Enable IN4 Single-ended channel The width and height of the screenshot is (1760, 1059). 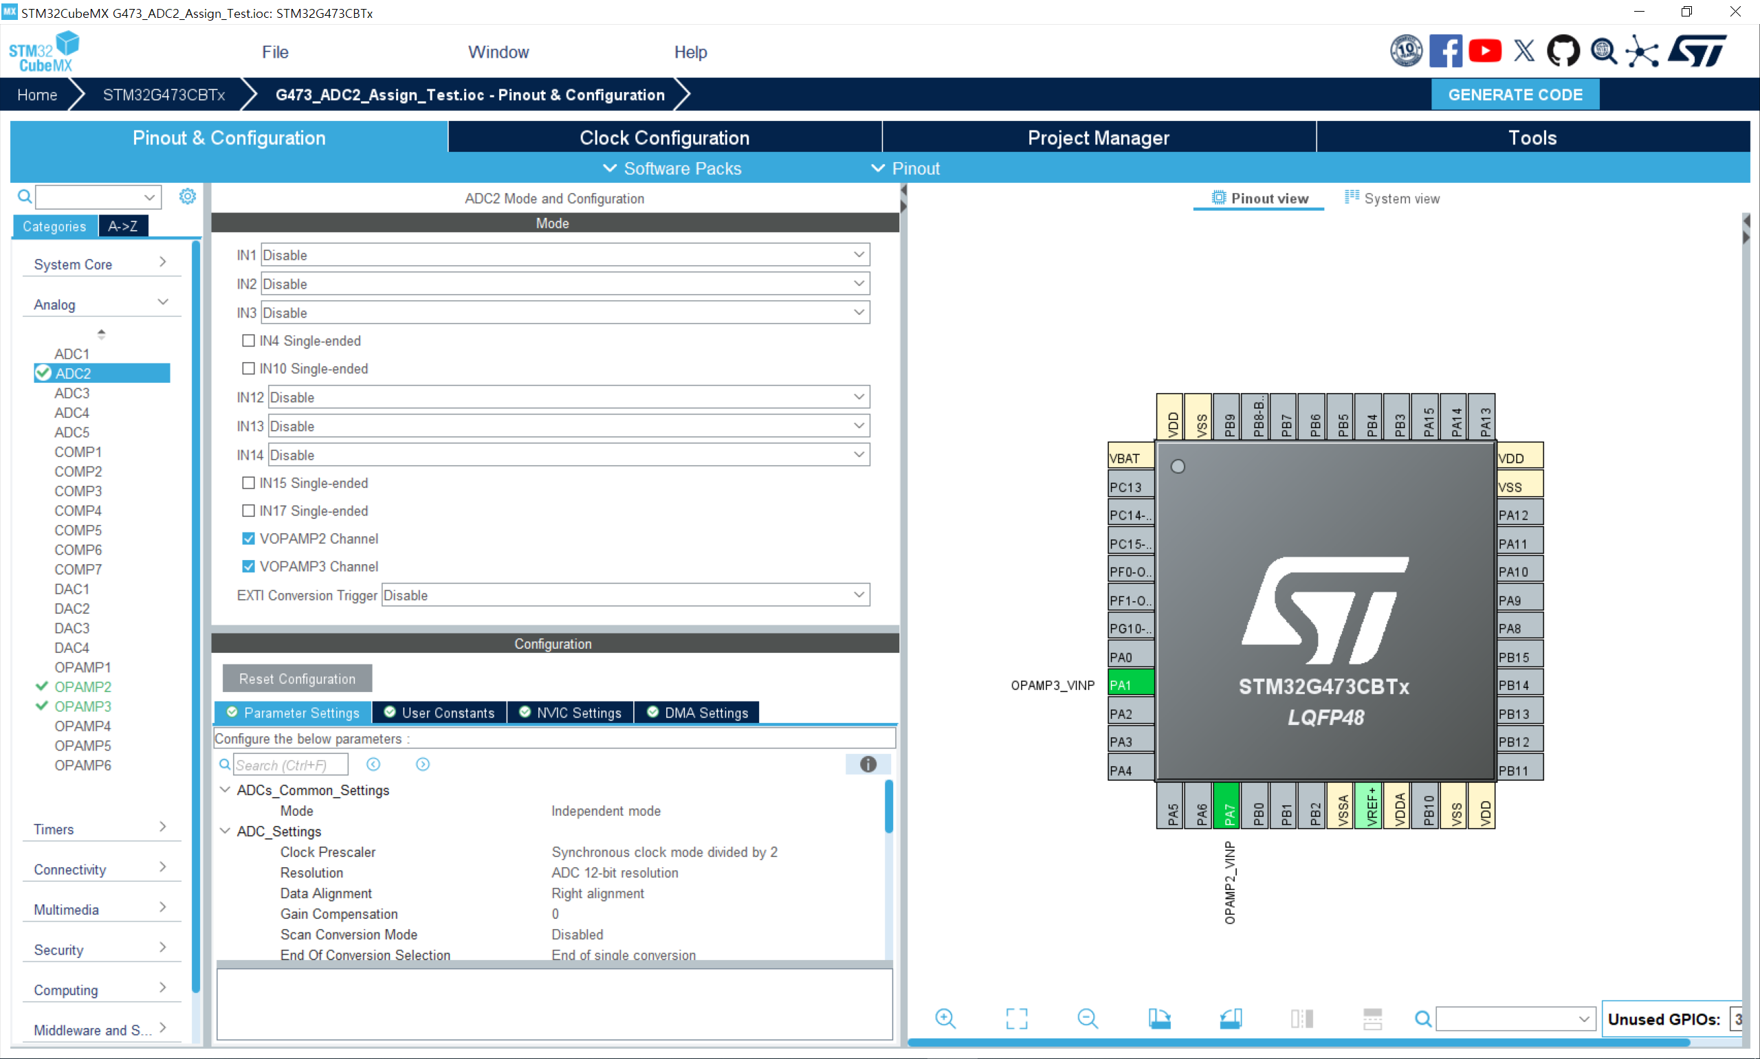pos(247,340)
